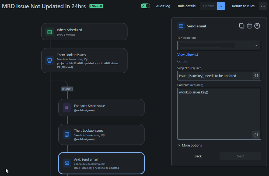The image size is (269, 176).
Task: Open the View allowlist link
Action: (x=187, y=54)
